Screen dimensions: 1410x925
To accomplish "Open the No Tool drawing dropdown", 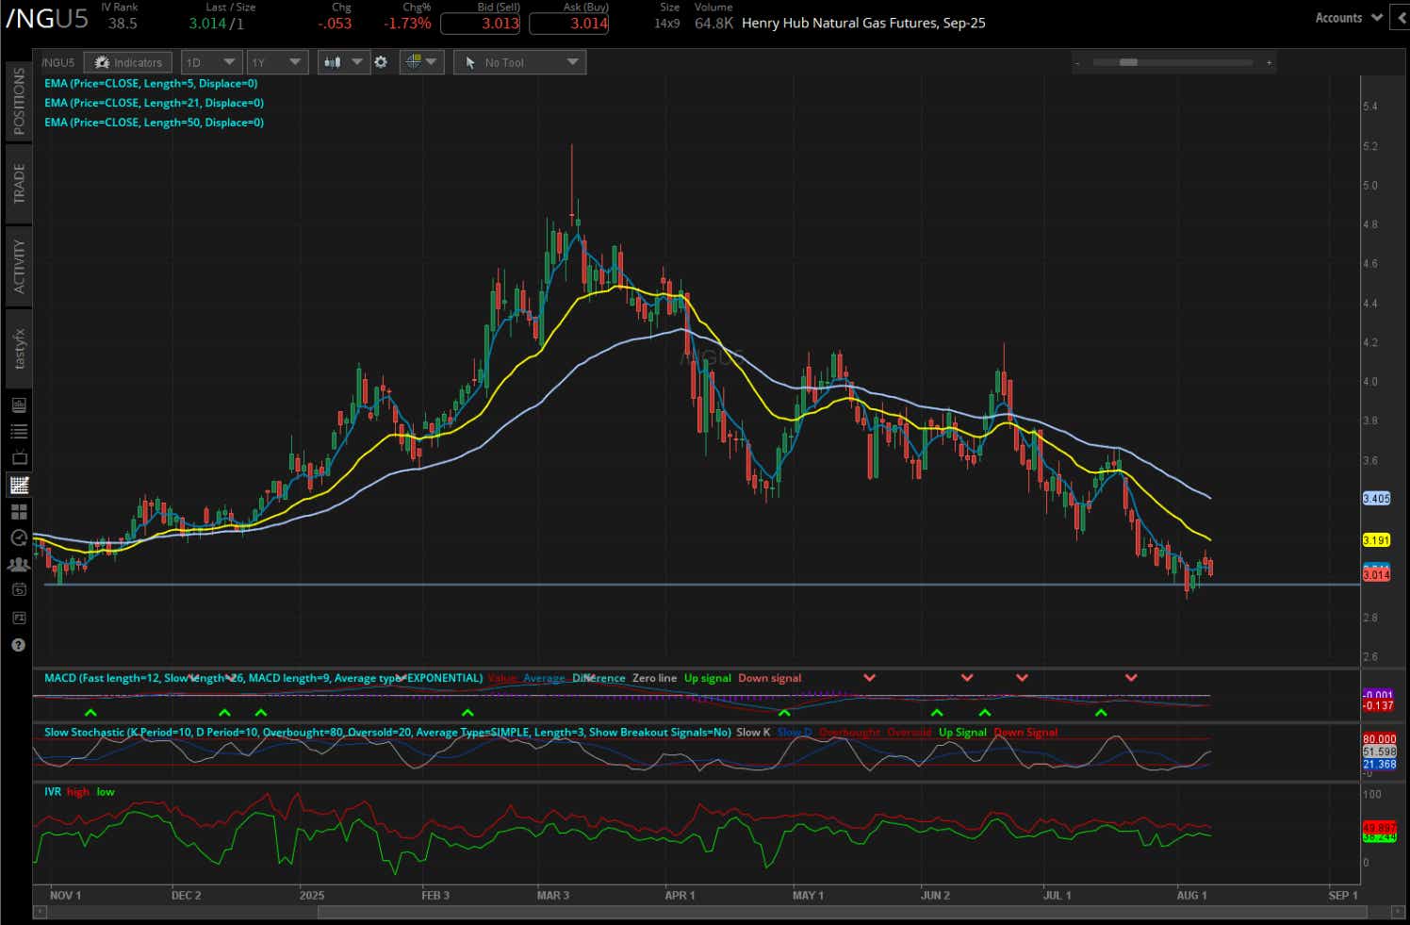I will (x=519, y=61).
